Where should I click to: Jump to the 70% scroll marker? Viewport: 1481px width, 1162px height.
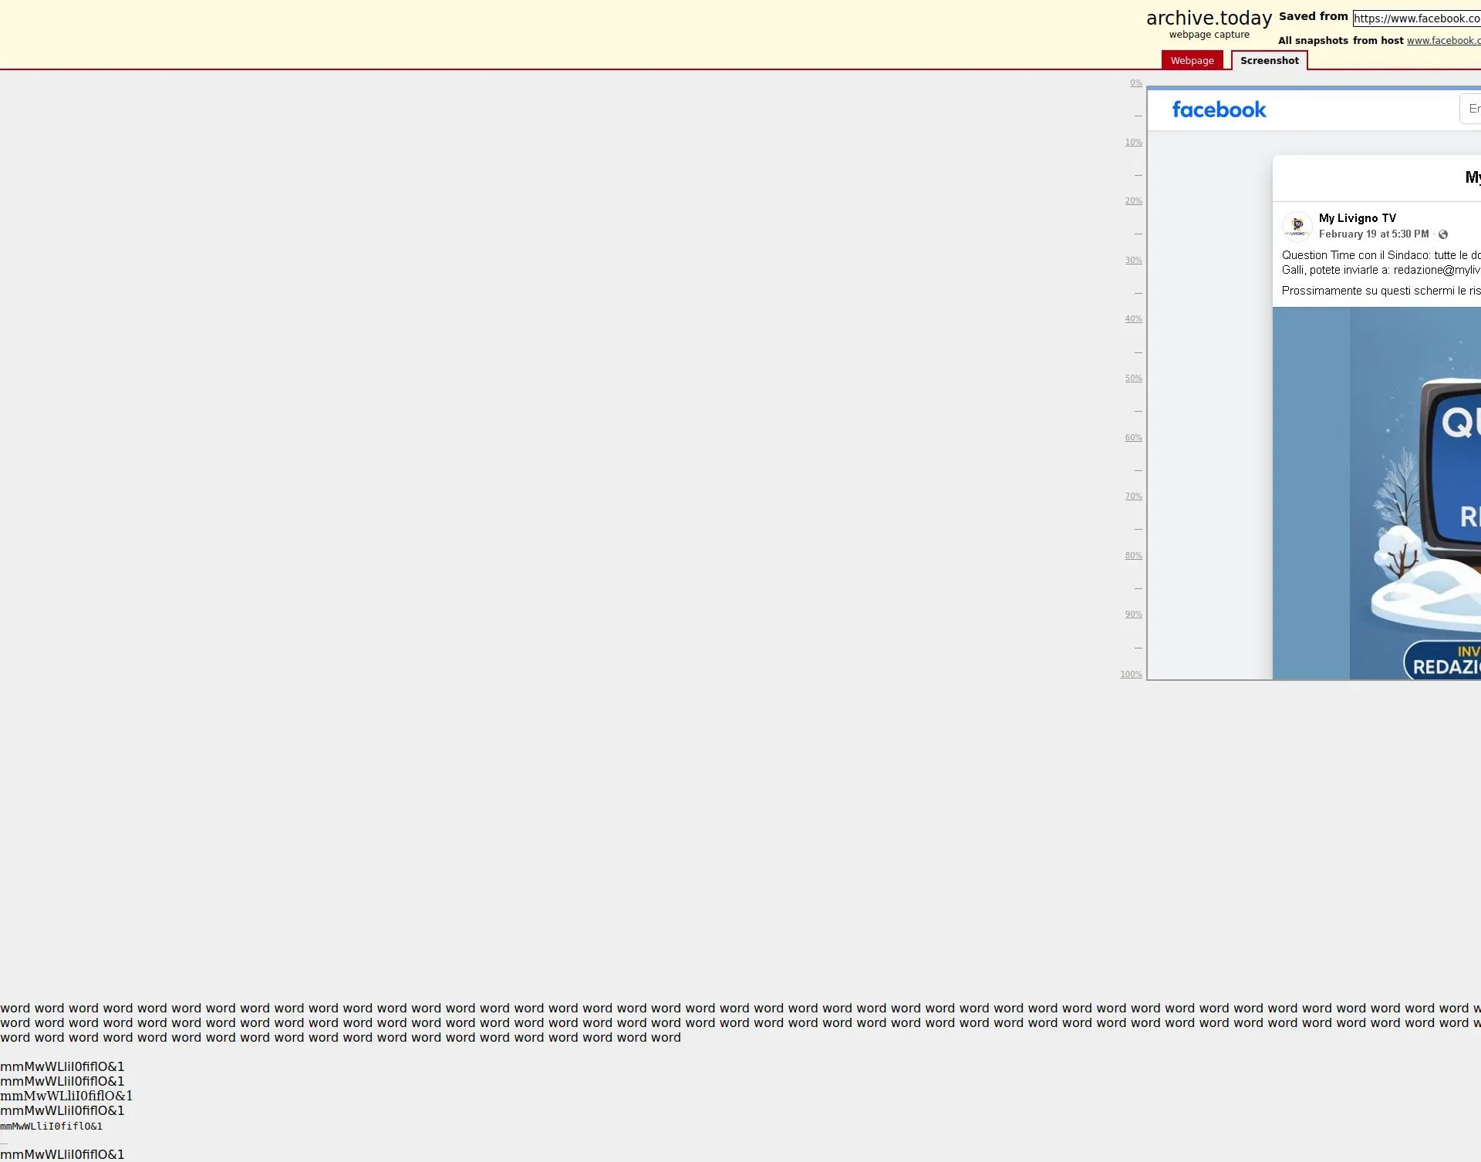pos(1133,497)
